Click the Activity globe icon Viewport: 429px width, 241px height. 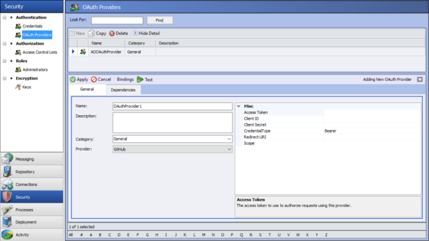(x=7, y=235)
